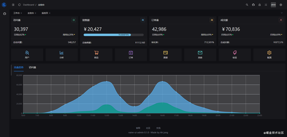
Task: Click the 官网 footer link
Action: 138,128
